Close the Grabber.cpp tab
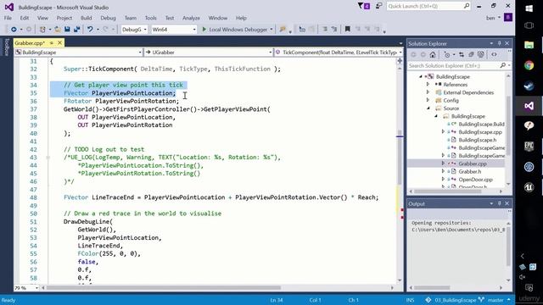 point(60,43)
